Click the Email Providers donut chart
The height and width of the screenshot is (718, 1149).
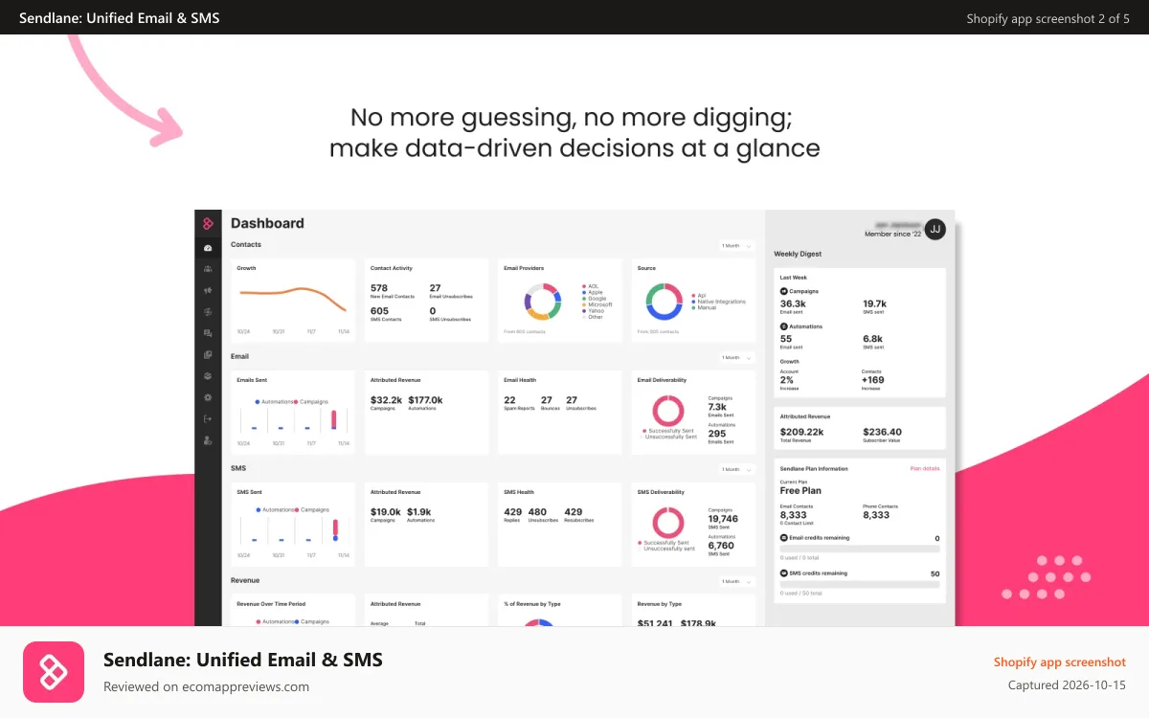coord(541,301)
